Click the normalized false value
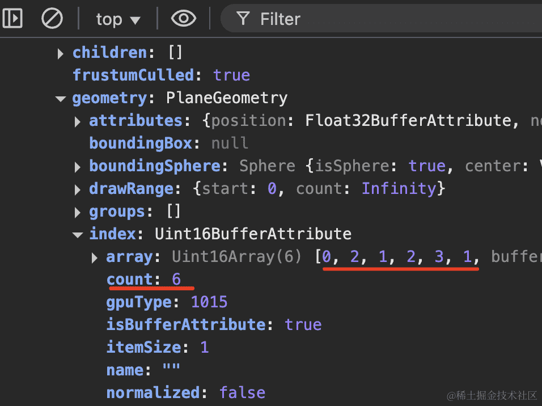 point(242,393)
